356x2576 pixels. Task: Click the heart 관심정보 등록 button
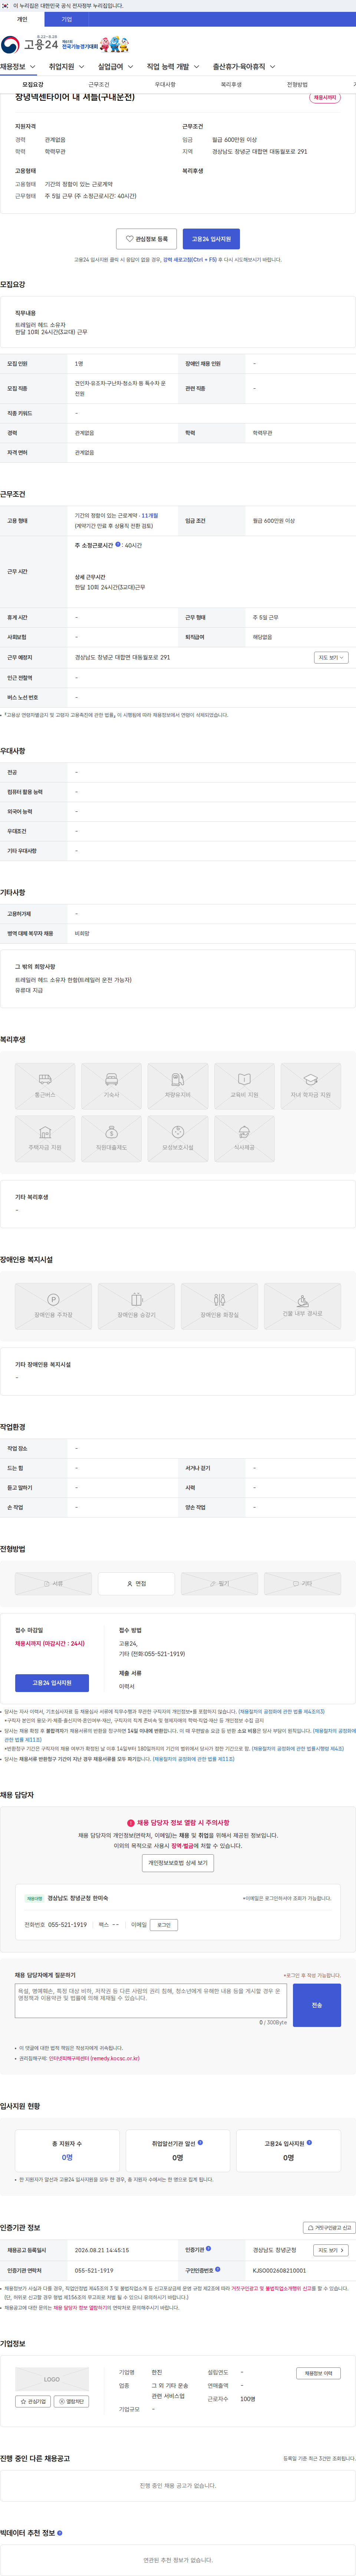(x=146, y=239)
